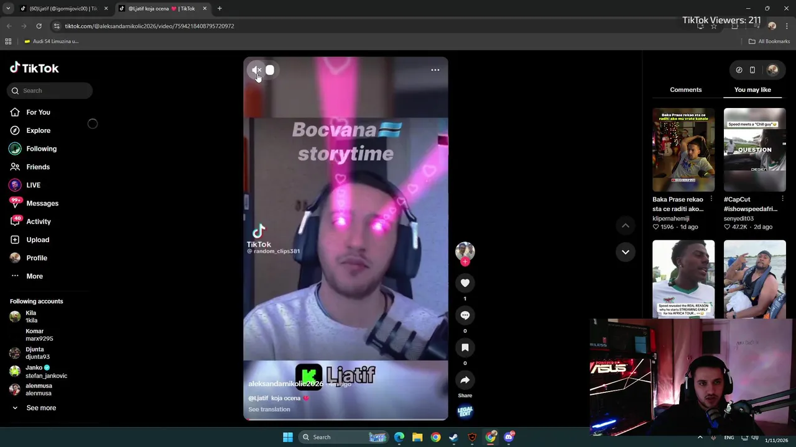The image size is (796, 447).
Task: Click the Windows taskbar Search box
Action: [x=343, y=437]
